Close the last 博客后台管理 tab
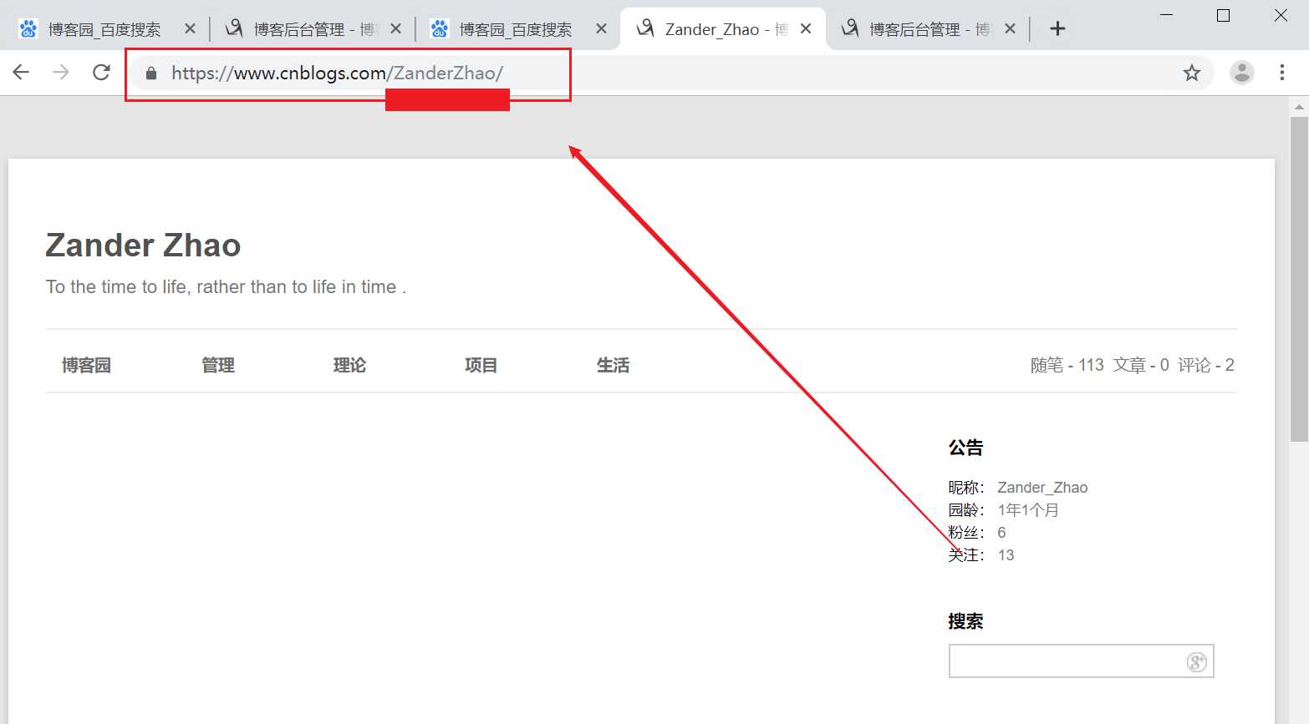This screenshot has width=1309, height=724. point(1010,28)
